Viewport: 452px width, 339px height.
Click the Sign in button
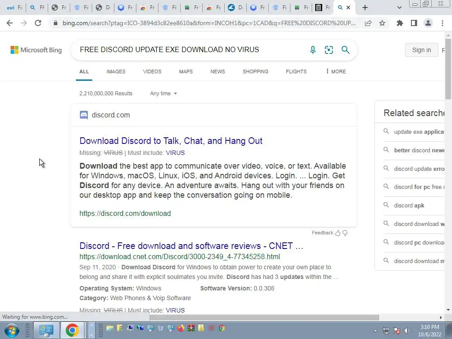[x=422, y=50]
